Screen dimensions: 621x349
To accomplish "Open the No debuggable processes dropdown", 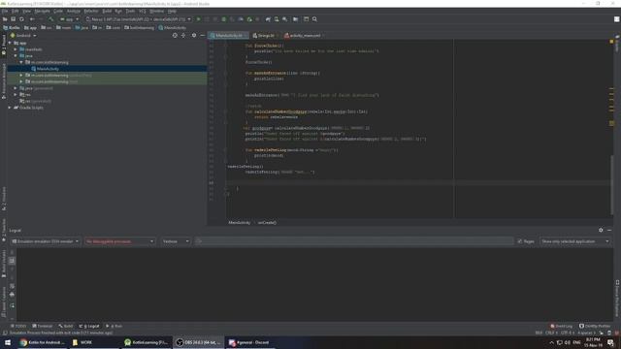I will 119,241.
